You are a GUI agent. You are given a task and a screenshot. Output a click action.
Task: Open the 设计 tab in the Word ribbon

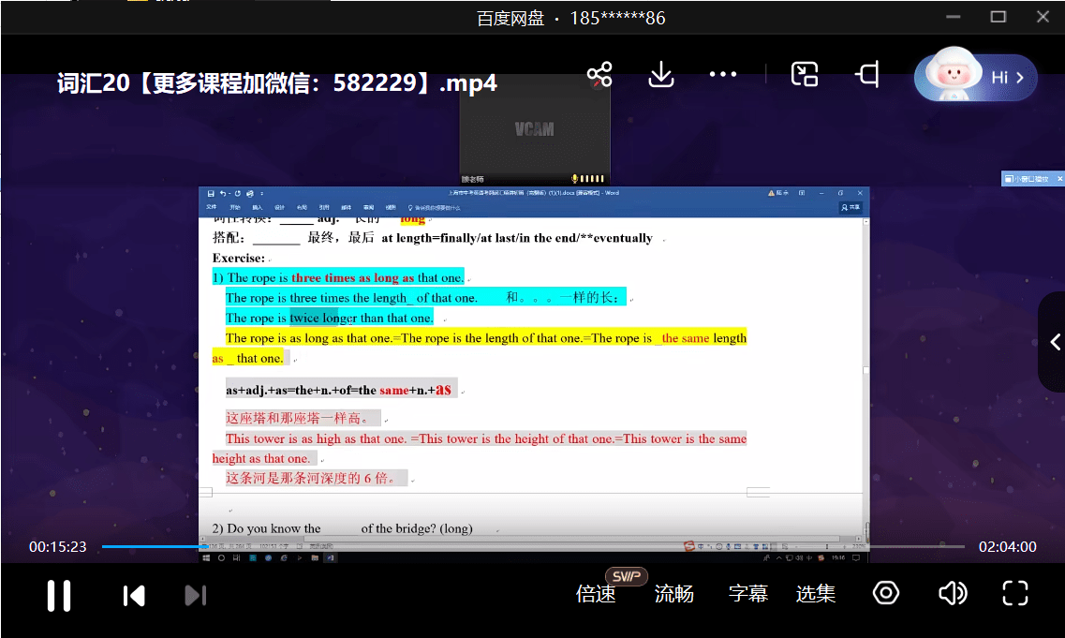pyautogui.click(x=279, y=207)
